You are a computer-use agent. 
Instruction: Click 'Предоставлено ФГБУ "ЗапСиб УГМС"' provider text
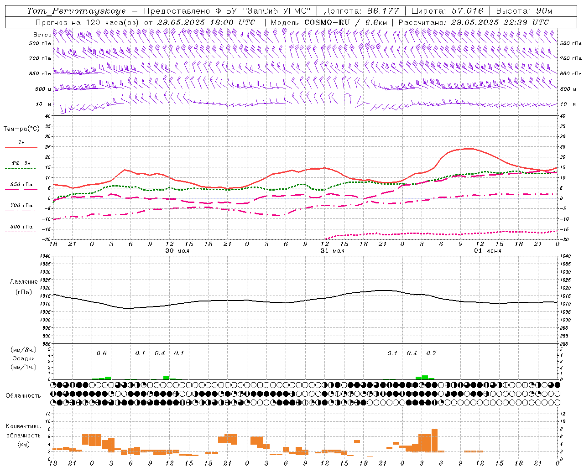pos(227,11)
